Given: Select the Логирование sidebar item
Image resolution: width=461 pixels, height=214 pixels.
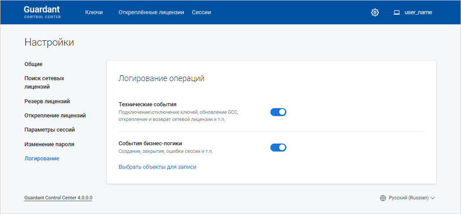Looking at the screenshot, I should (42, 158).
